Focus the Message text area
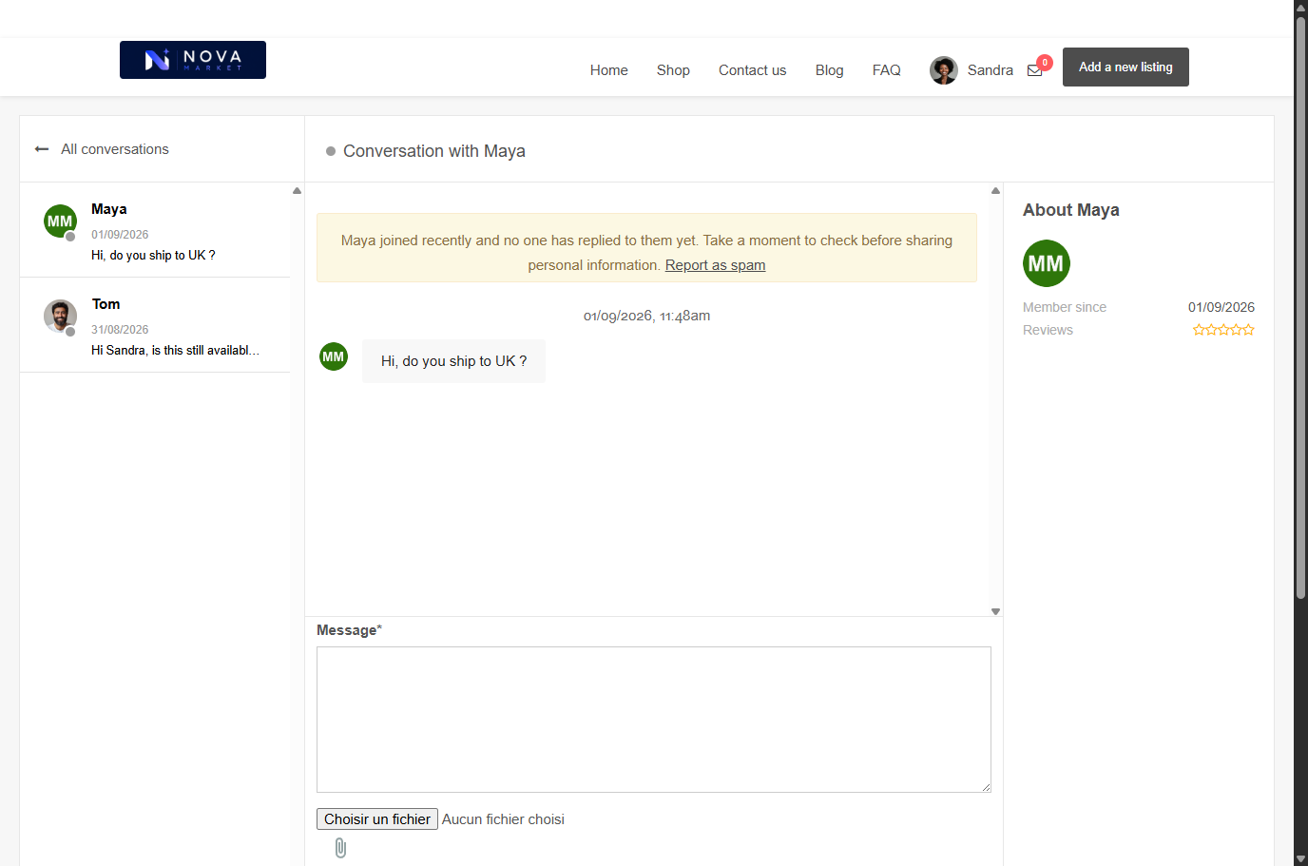Screen dimensions: 1308x866 pos(654,720)
